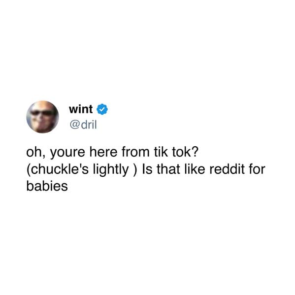Open the @dril handle link

(83, 125)
